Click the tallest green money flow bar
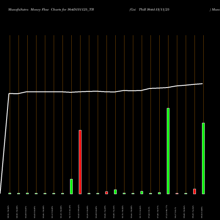The image size is (220, 220). coord(168,151)
